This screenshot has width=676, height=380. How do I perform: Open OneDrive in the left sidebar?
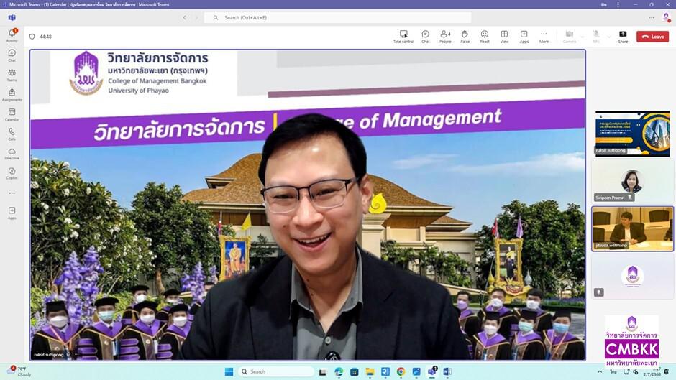(12, 154)
